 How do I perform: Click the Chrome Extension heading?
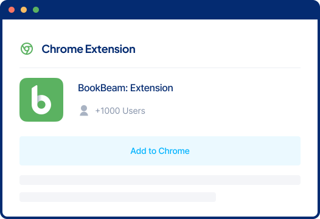click(x=89, y=49)
